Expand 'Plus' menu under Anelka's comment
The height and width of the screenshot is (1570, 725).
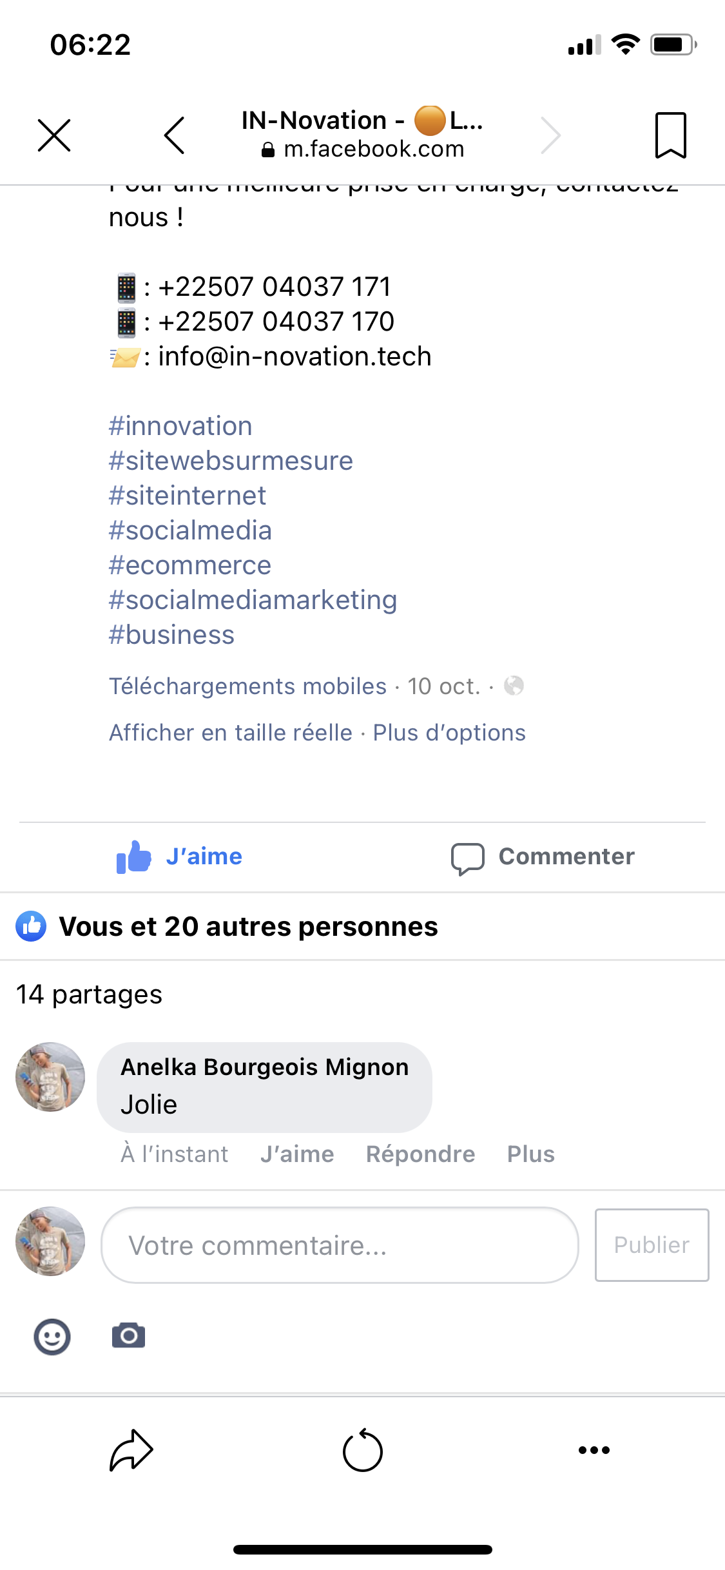coord(530,1154)
